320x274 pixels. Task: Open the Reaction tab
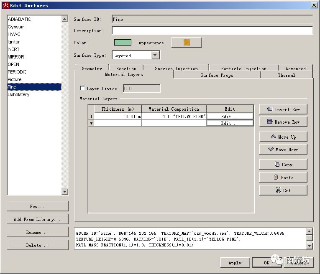(x=126, y=68)
